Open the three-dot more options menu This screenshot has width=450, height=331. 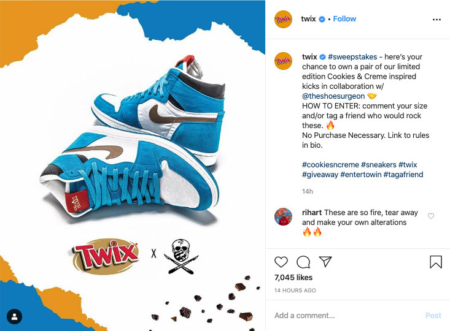pos(436,20)
